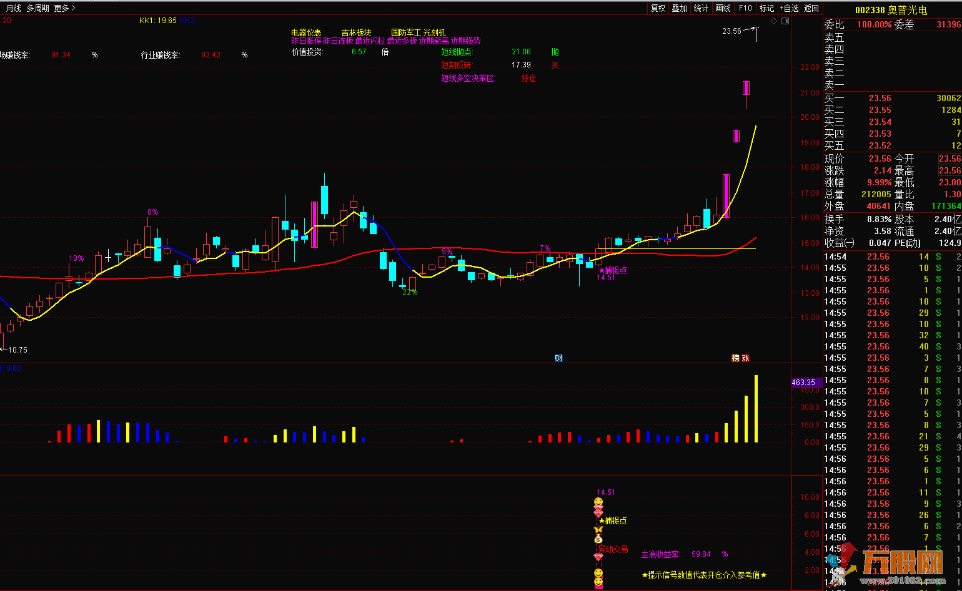Click the magenta candlestick near 21.00
Screen dimensions: 962x591
tap(746, 88)
